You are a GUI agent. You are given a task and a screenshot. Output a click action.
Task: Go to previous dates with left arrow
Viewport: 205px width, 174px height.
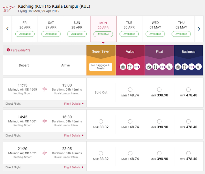coord(7,29)
